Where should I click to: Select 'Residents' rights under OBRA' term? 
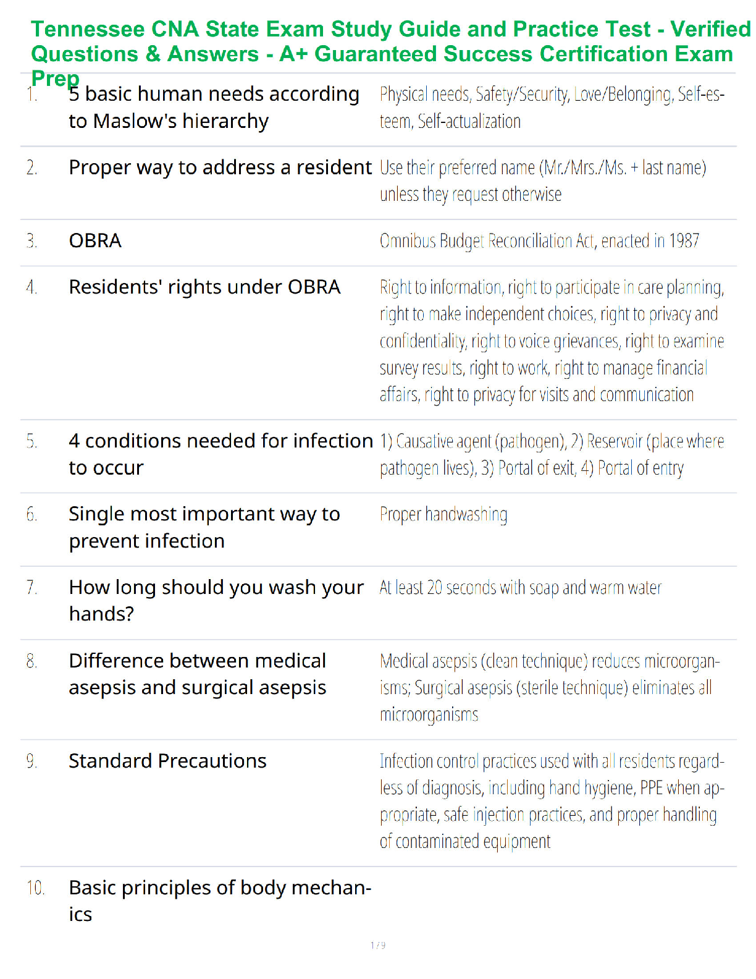[204, 287]
